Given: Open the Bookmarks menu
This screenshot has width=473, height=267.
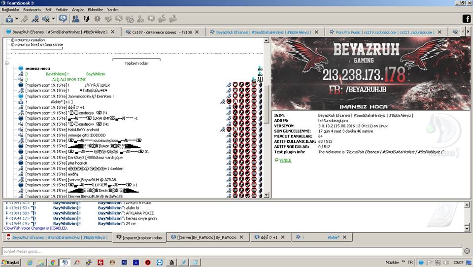Looking at the screenshot, I should coord(33,10).
